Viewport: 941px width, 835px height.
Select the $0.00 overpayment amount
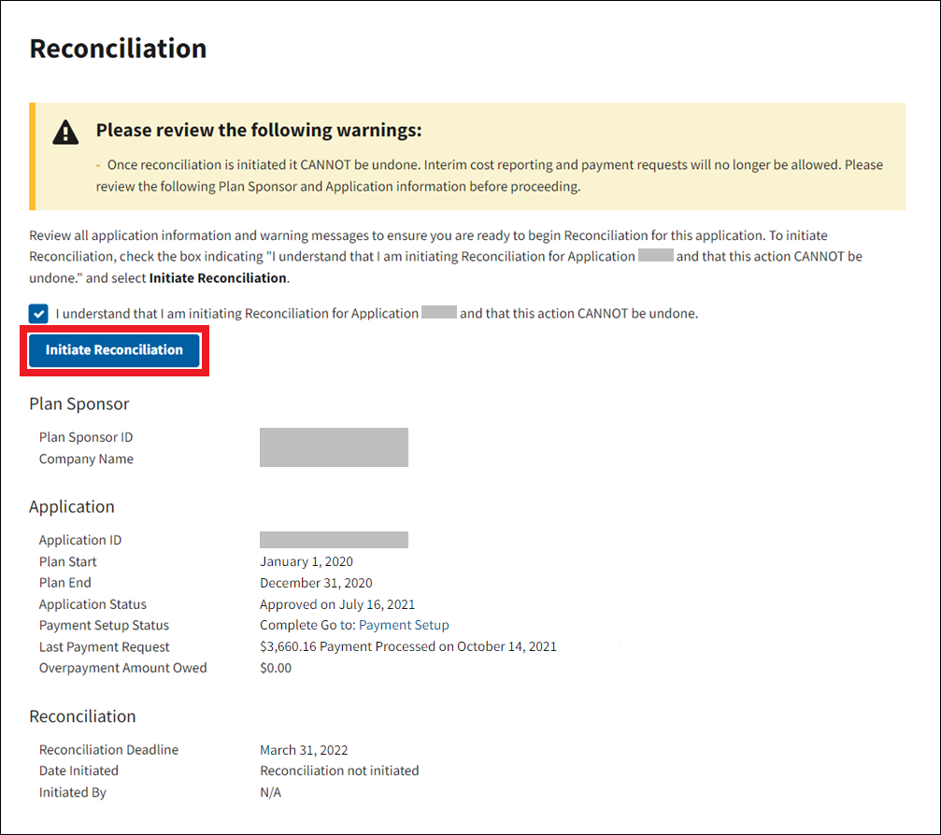tap(276, 668)
